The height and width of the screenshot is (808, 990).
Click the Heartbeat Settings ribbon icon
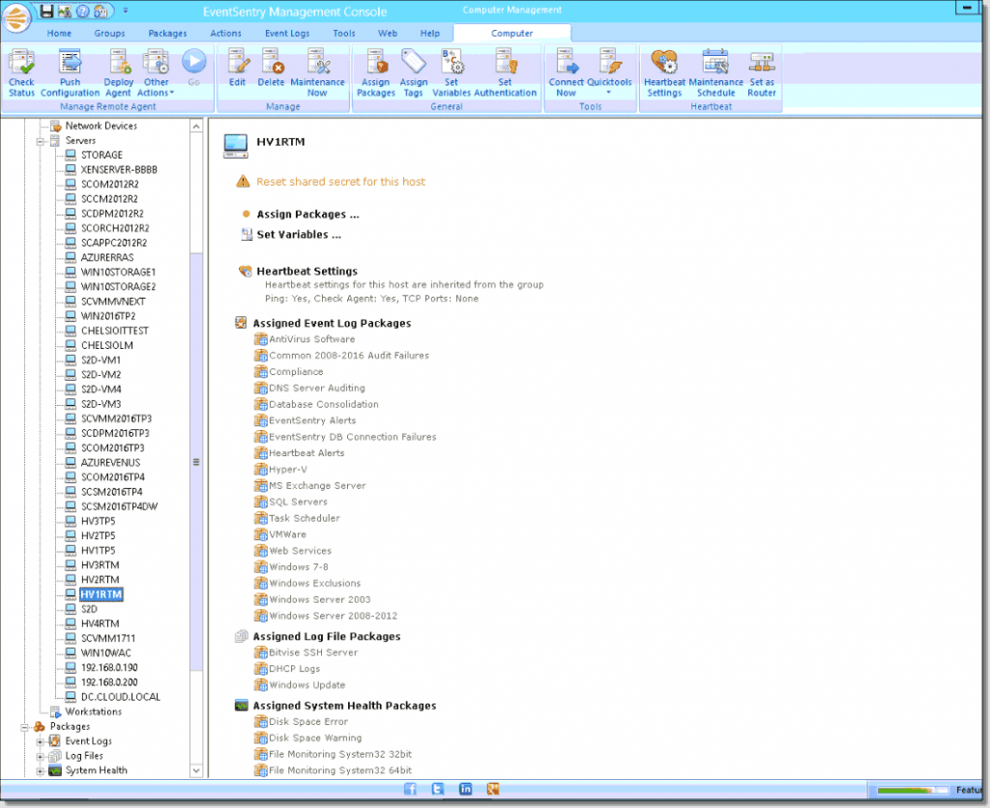pos(664,73)
